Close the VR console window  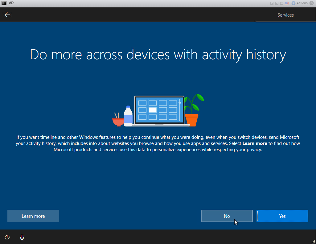point(312,3)
